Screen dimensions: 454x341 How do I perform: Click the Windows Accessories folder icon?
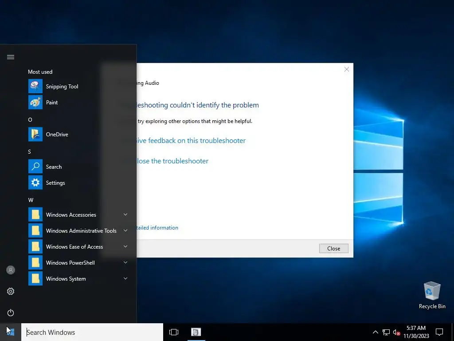click(35, 214)
